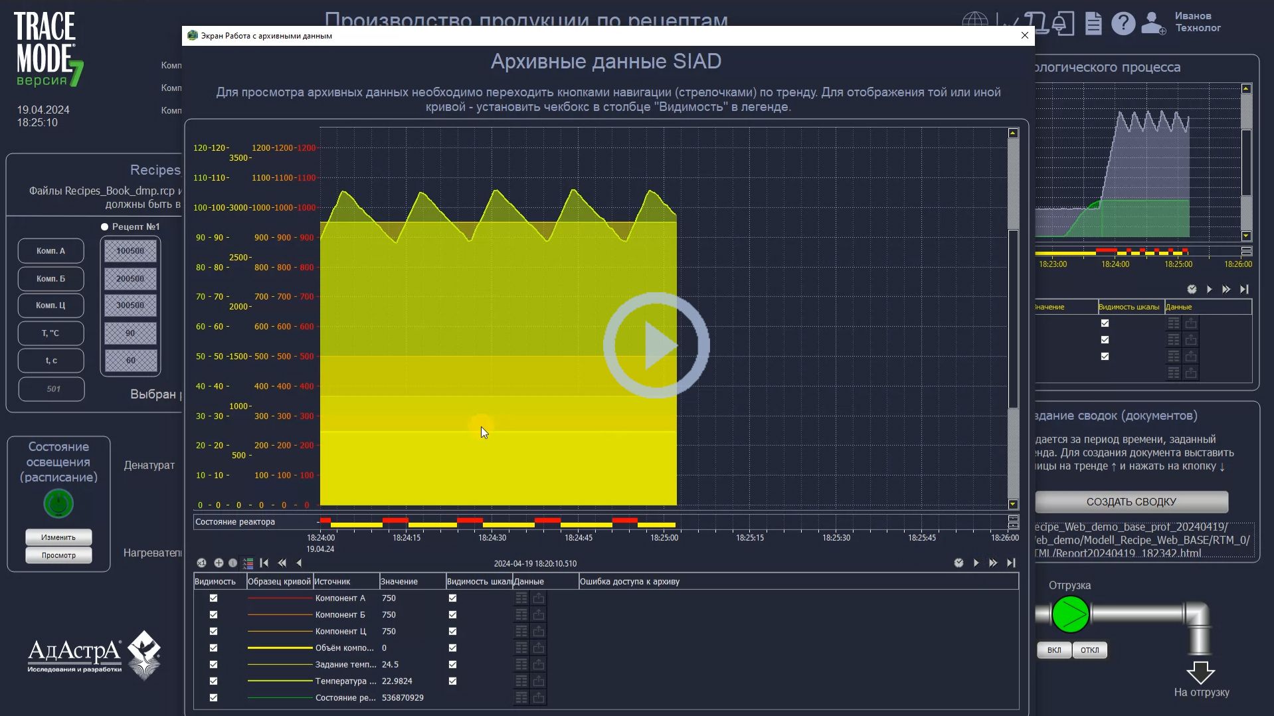Click the zoom-in plus icon on the trend toolbar
This screenshot has width=1274, height=716.
(x=219, y=563)
